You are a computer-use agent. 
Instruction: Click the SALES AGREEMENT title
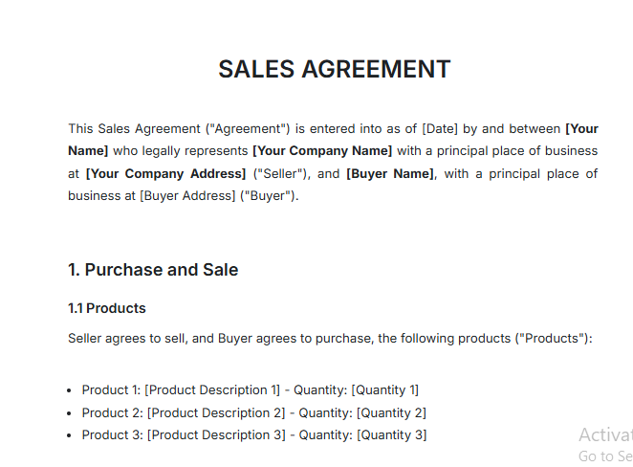(334, 70)
